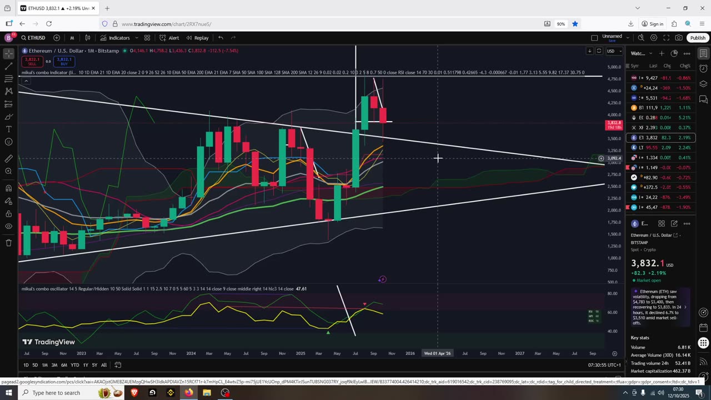The width and height of the screenshot is (711, 400).
Task: Take a chart snapshot with camera icon
Action: point(679,38)
